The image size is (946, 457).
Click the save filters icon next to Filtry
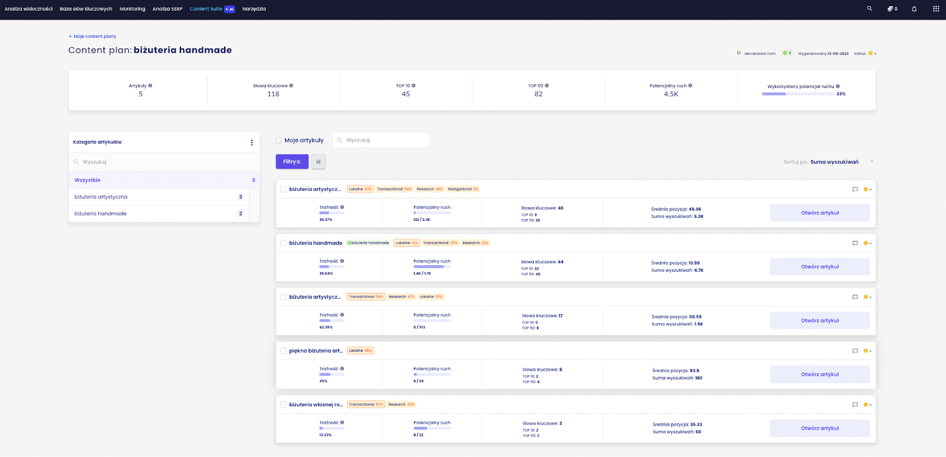click(x=318, y=162)
